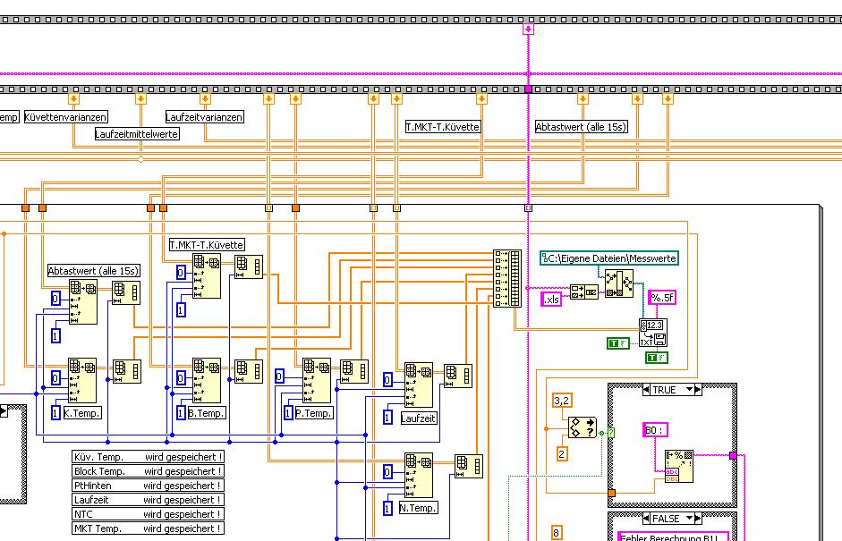Select the Index Array node labeled Laufzeit
The width and height of the screenshot is (842, 541).
point(419,385)
